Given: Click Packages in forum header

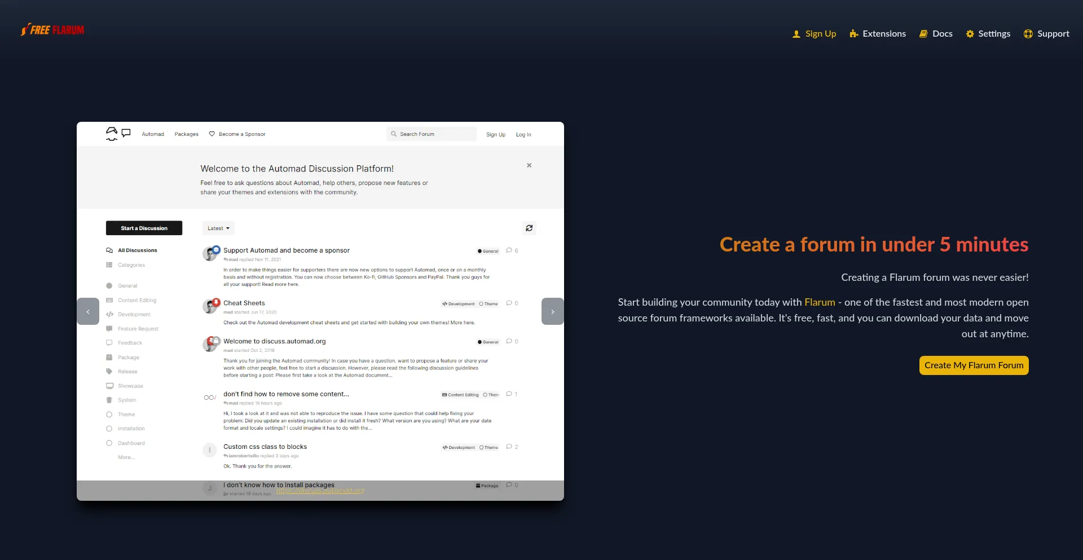Looking at the screenshot, I should (187, 134).
